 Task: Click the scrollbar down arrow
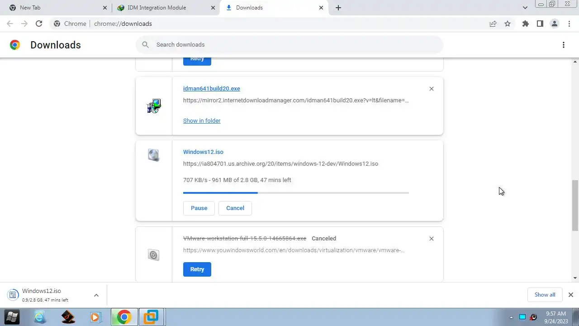tap(575, 278)
